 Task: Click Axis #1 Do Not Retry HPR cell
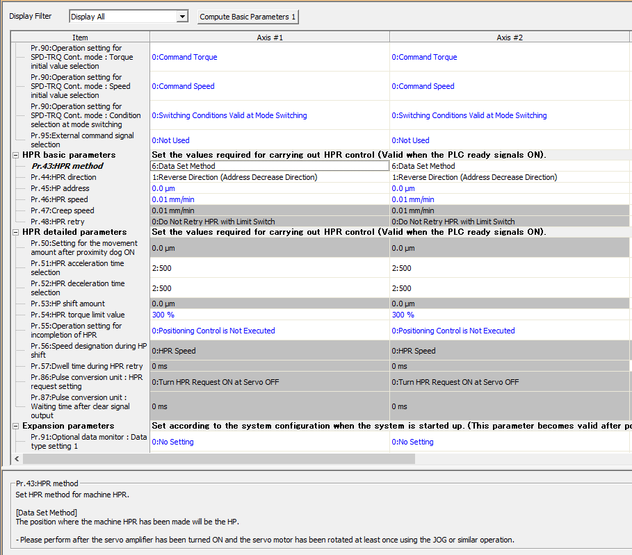click(270, 222)
